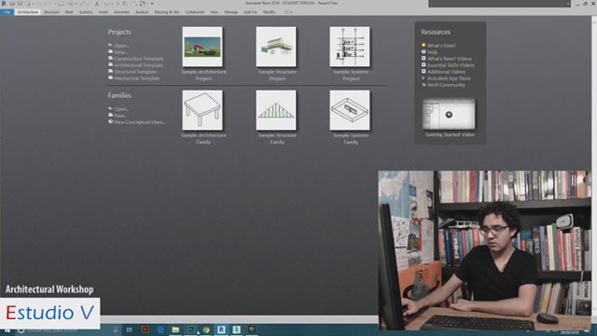597x336 pixels.
Task: Play the Getting Started Video
Action: click(449, 114)
